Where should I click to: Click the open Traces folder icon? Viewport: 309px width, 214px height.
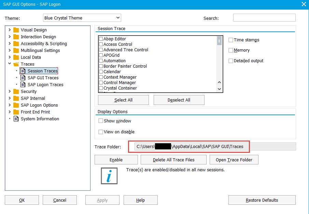point(16,64)
